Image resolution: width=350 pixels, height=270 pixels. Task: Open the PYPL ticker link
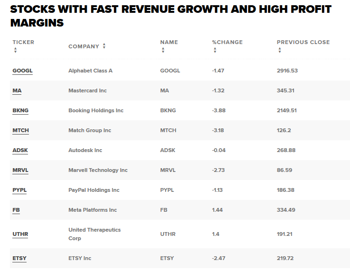point(19,190)
